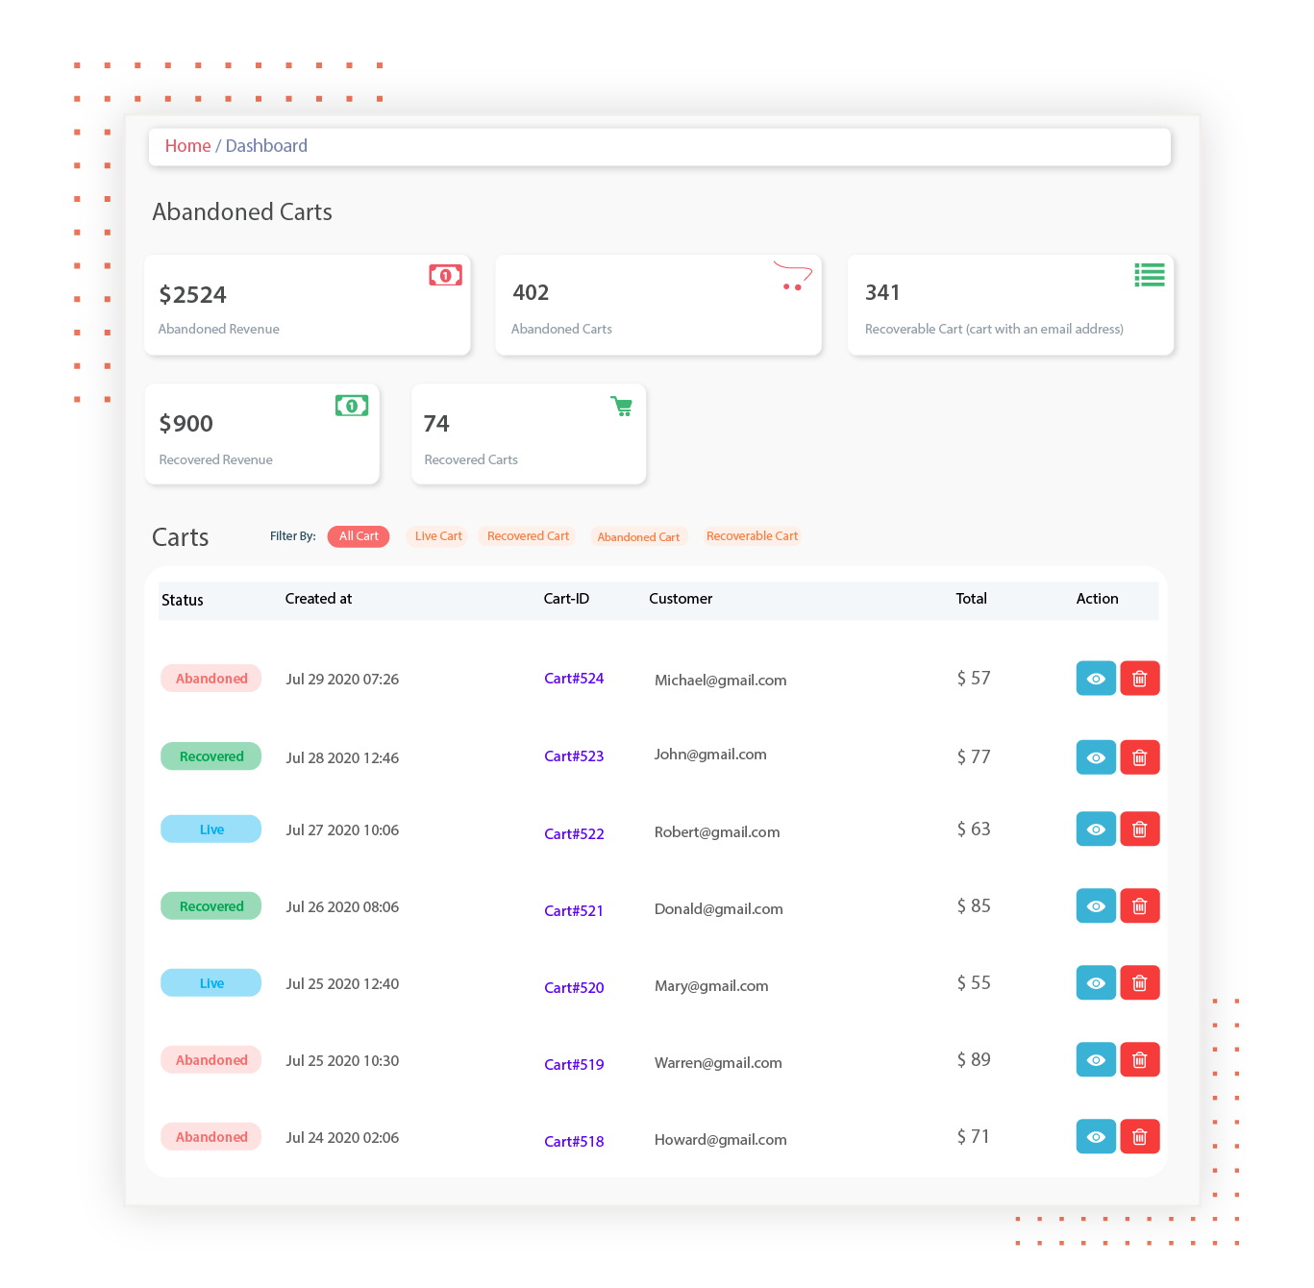This screenshot has width=1314, height=1288.
Task: Open the Cart#521 link
Action: pyautogui.click(x=574, y=911)
